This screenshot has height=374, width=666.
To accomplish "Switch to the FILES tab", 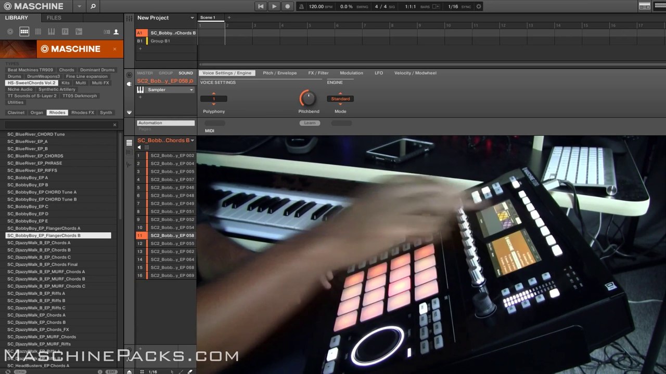I will click(x=54, y=18).
